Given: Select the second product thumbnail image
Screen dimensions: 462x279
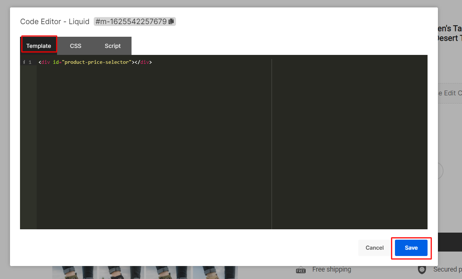Looking at the screenshot, I should tap(121, 272).
